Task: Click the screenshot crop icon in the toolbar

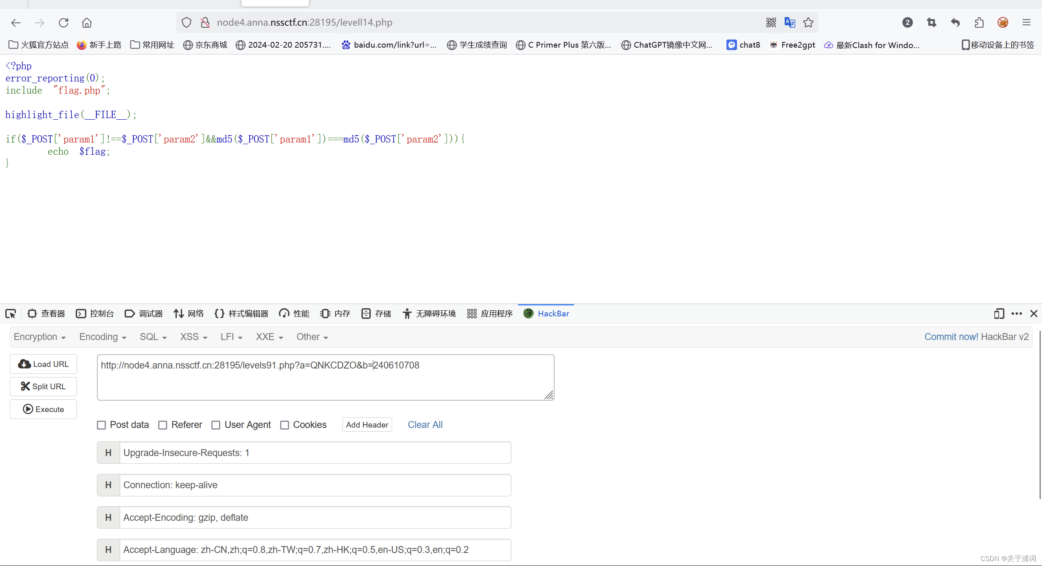Action: (931, 22)
